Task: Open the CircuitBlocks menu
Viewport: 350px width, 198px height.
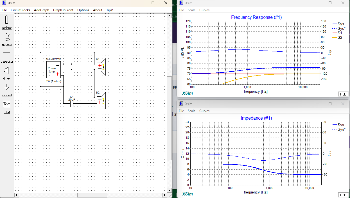Action: pyautogui.click(x=20, y=10)
